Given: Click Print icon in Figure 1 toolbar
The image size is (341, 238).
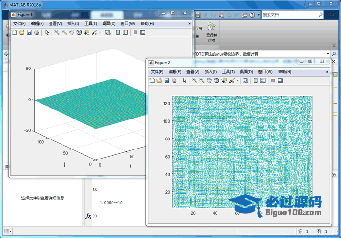Looking at the screenshot, I should tap(37, 32).
